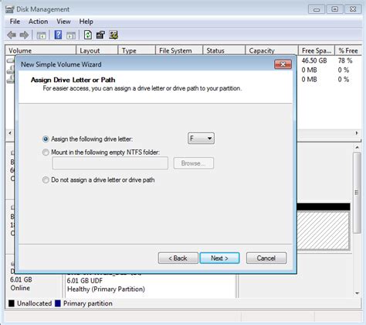Click the disabled Browse button
Screen dimensions: 366x325
tap(194, 163)
